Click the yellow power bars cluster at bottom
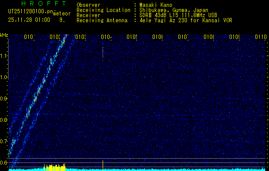The image size is (269, 171). pos(53,167)
